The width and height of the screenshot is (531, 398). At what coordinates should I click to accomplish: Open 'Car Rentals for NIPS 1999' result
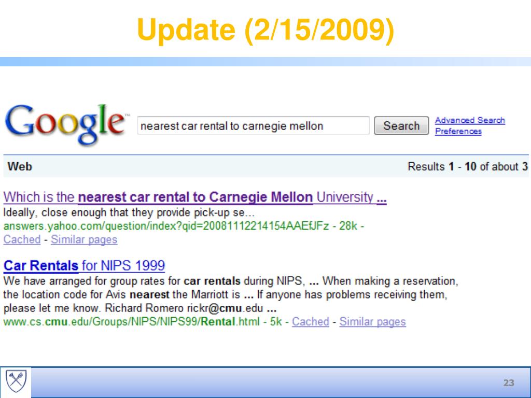[84, 266]
